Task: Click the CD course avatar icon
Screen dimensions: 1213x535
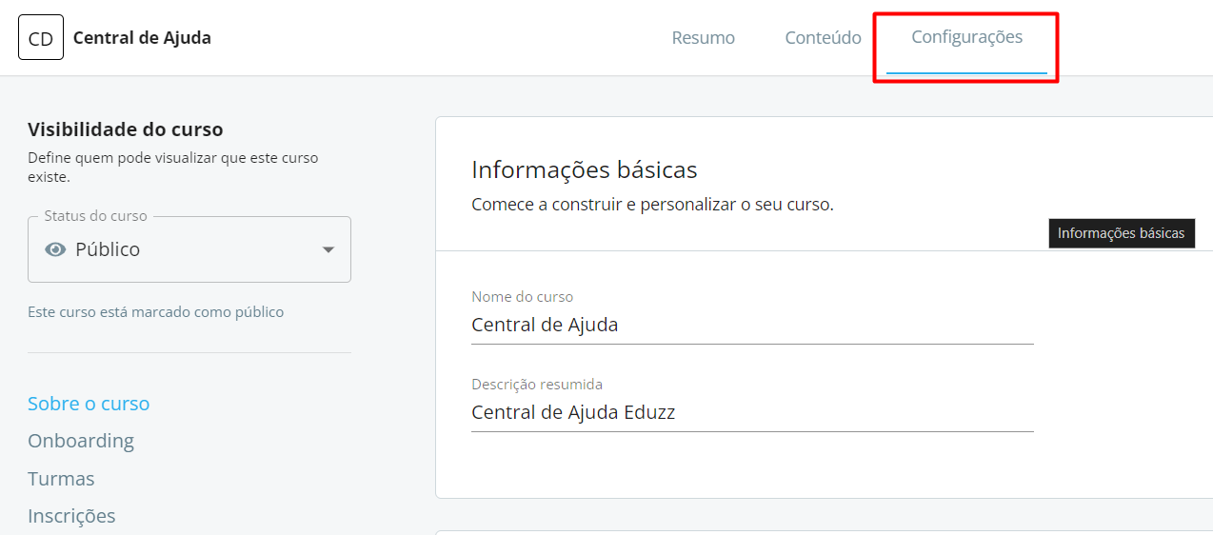Action: (x=41, y=38)
